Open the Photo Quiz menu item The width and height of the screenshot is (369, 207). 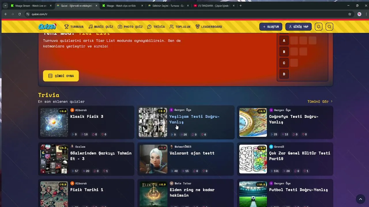(130, 27)
